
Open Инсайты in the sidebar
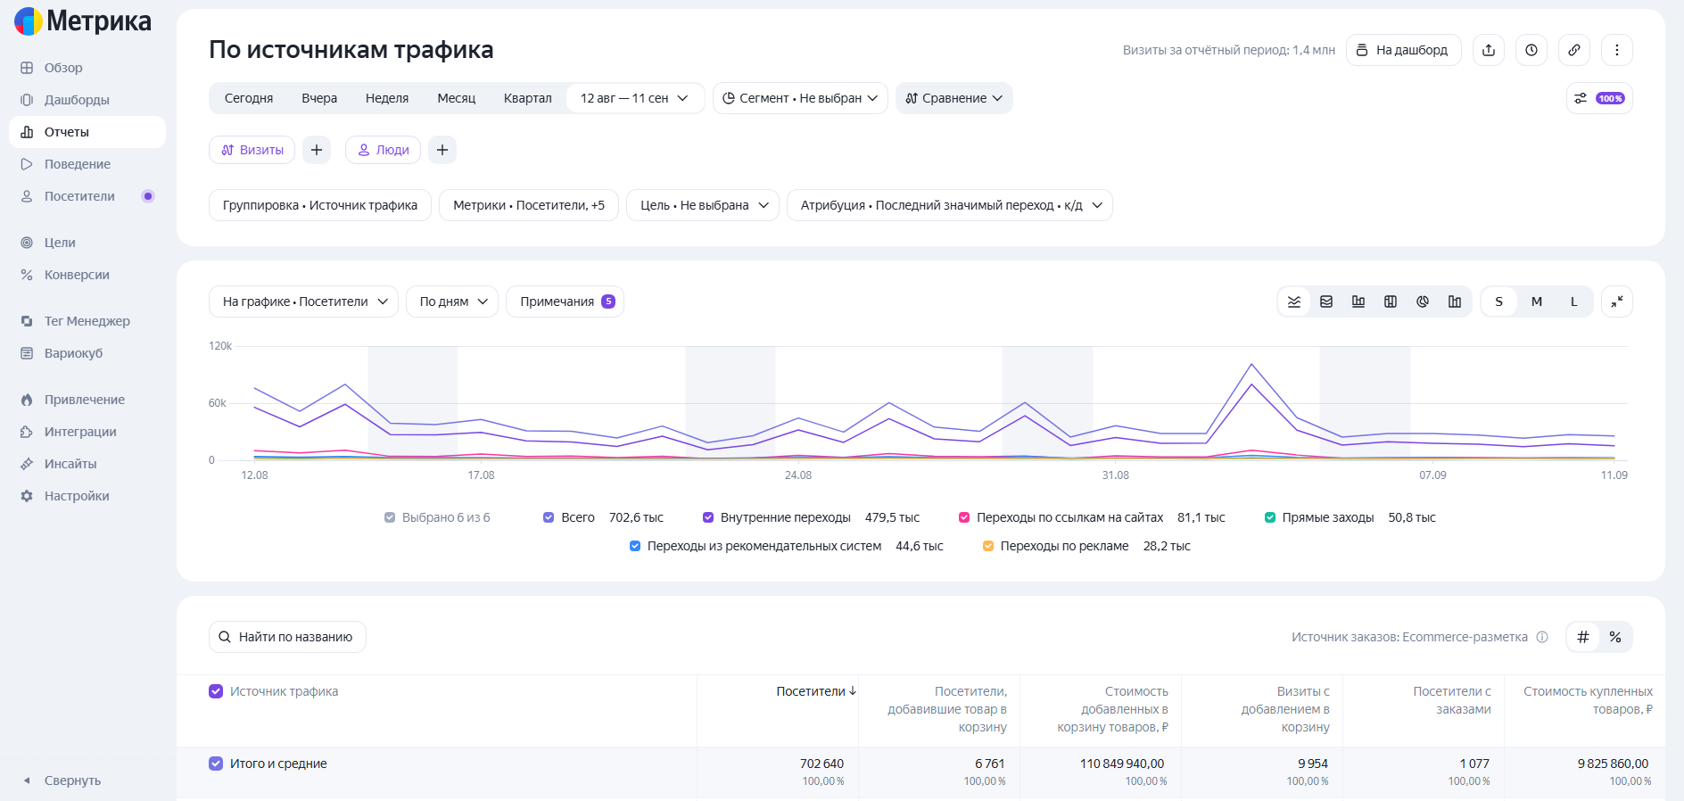click(70, 464)
